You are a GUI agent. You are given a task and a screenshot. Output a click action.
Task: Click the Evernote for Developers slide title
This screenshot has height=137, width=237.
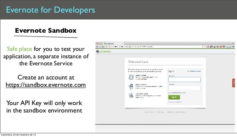[x=51, y=10]
